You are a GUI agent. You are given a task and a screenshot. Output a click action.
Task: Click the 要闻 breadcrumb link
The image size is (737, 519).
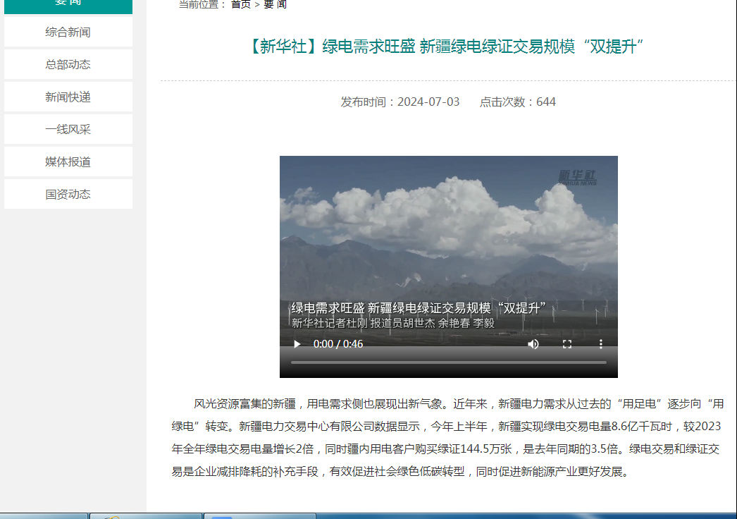[x=275, y=5]
